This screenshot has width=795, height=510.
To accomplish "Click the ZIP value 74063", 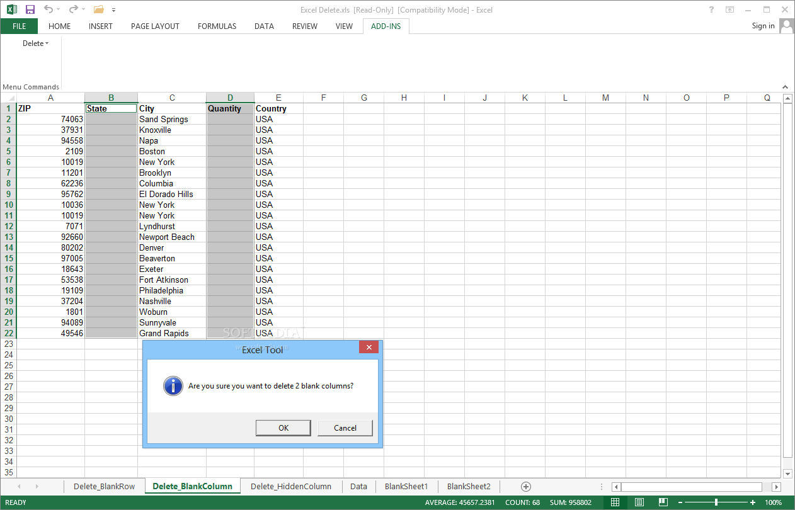I will coord(50,119).
